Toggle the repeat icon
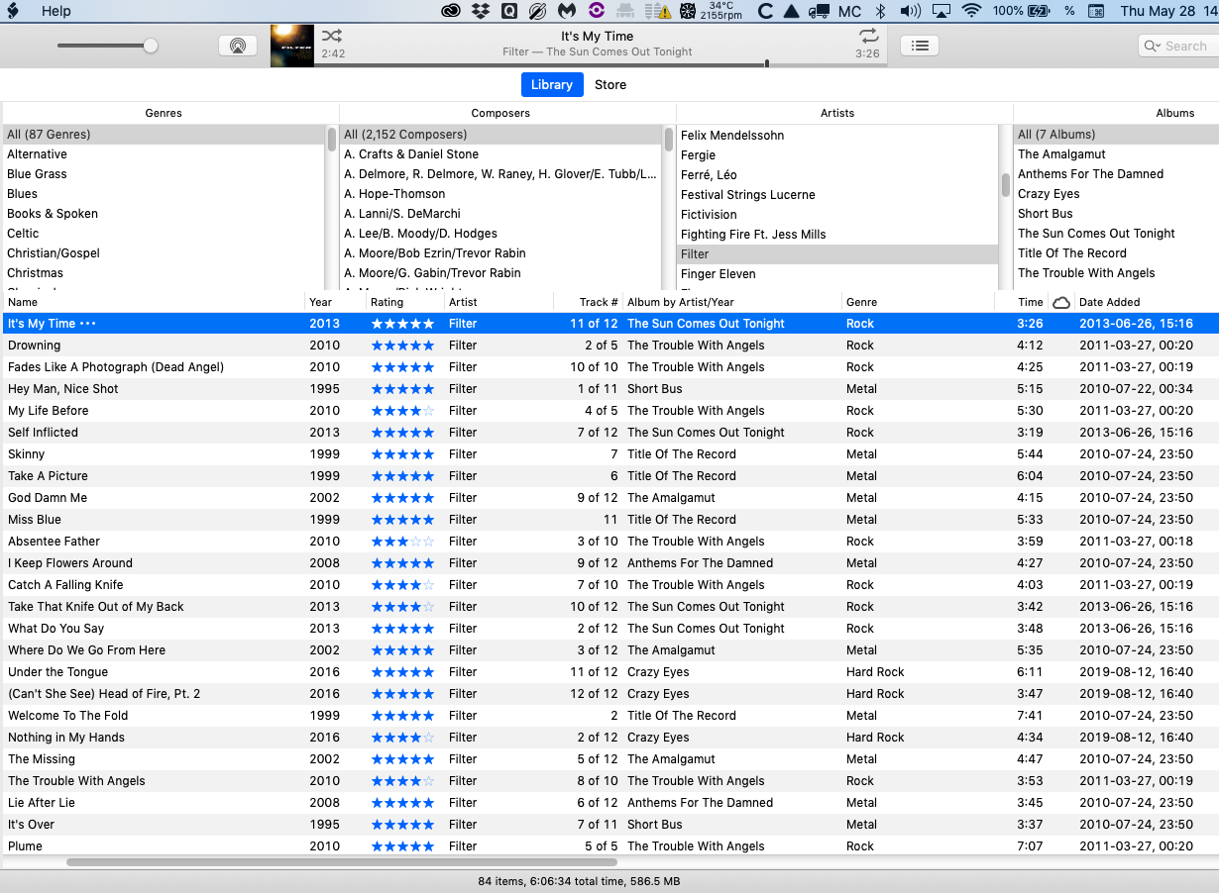Viewport: 1219px width, 893px height. tap(868, 36)
